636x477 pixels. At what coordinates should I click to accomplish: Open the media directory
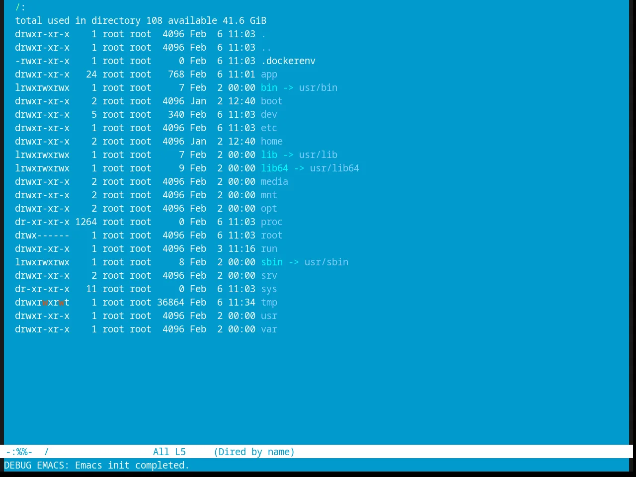pos(274,181)
